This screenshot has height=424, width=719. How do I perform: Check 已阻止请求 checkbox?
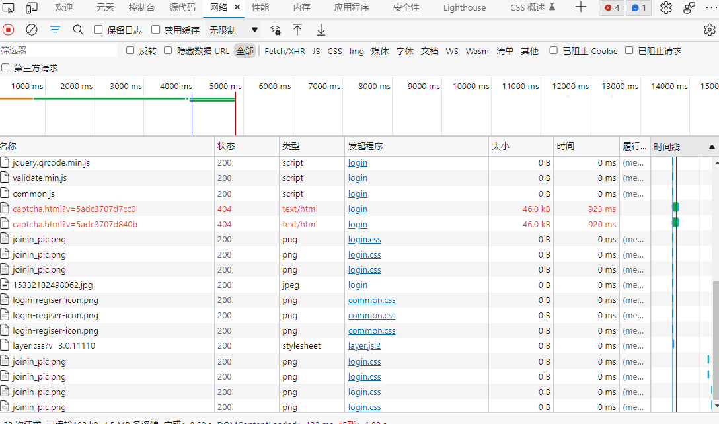point(629,50)
